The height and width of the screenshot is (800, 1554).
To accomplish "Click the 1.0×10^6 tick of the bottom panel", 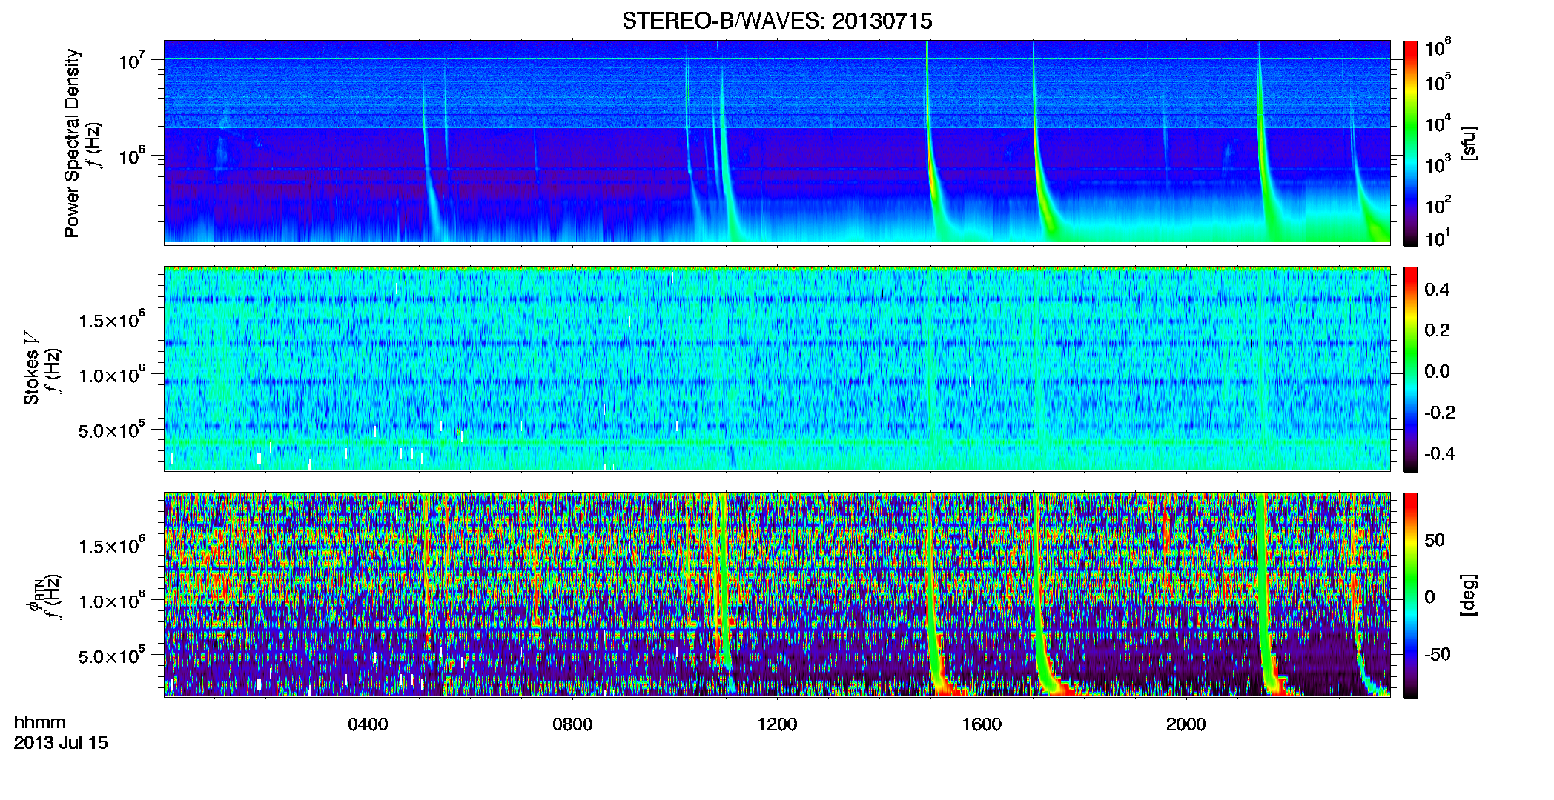I will (x=112, y=601).
